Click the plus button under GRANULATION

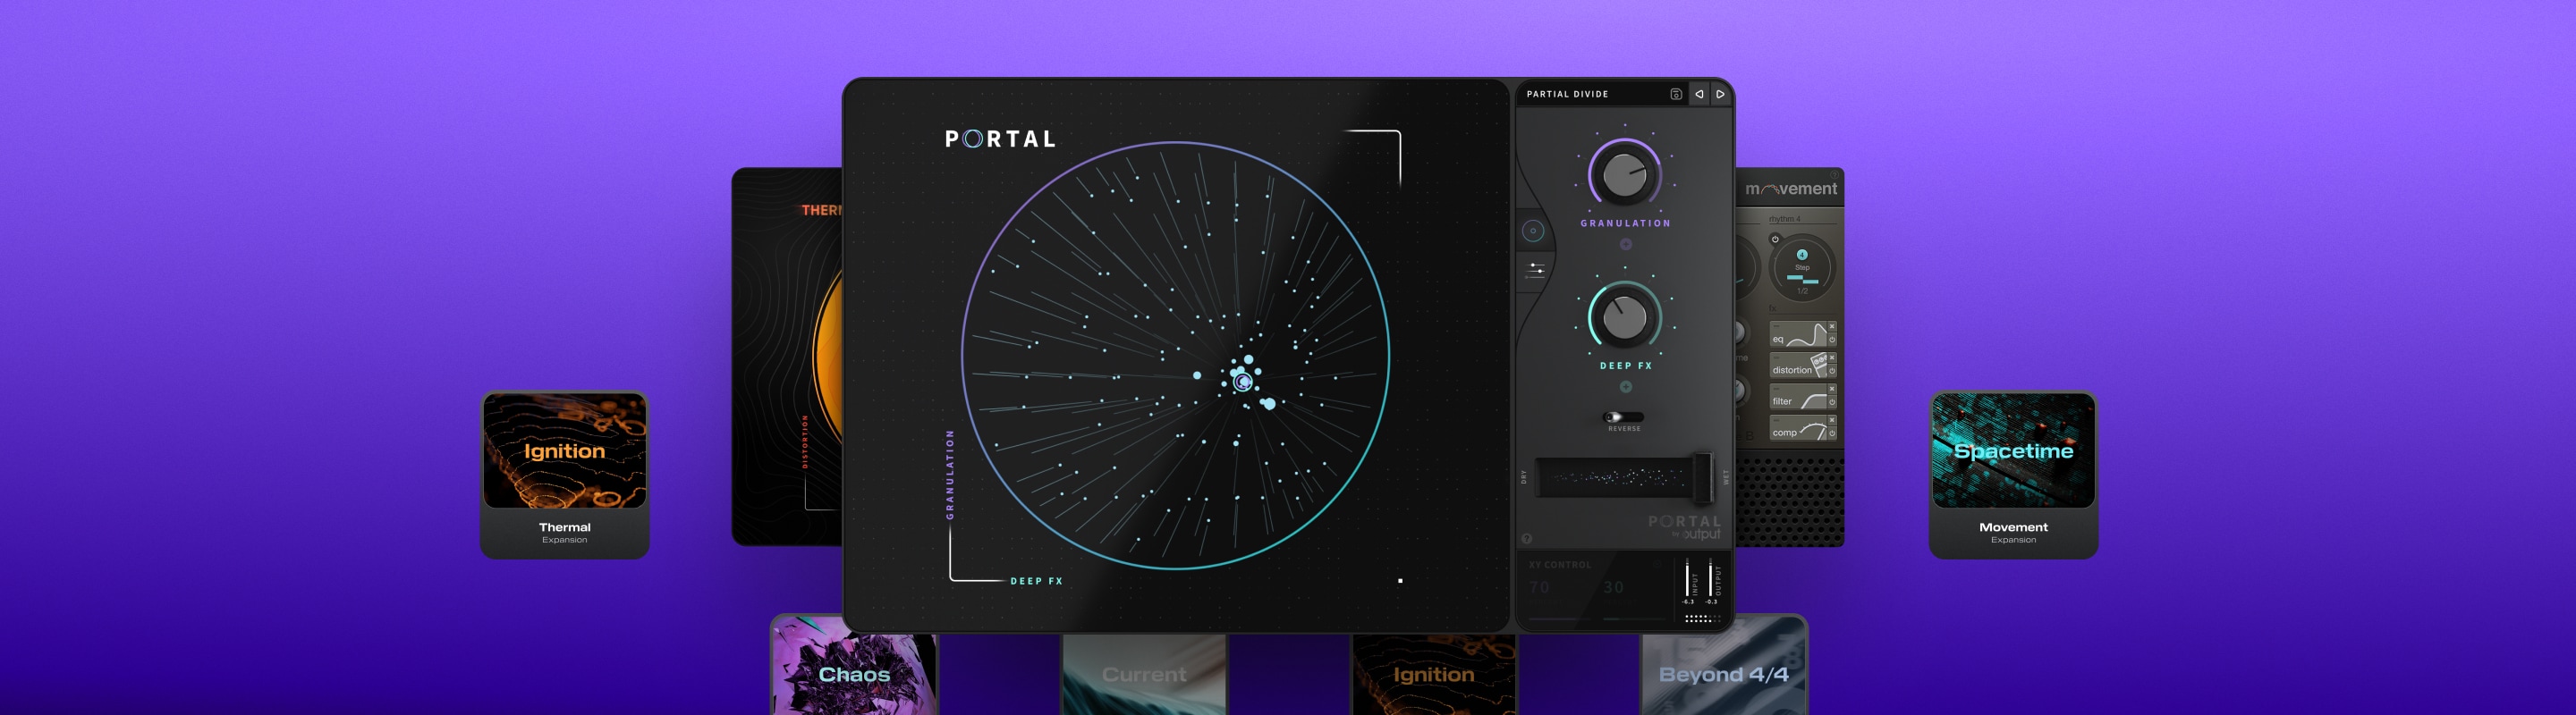(1625, 244)
